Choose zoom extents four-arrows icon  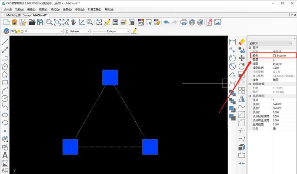click(66, 22)
